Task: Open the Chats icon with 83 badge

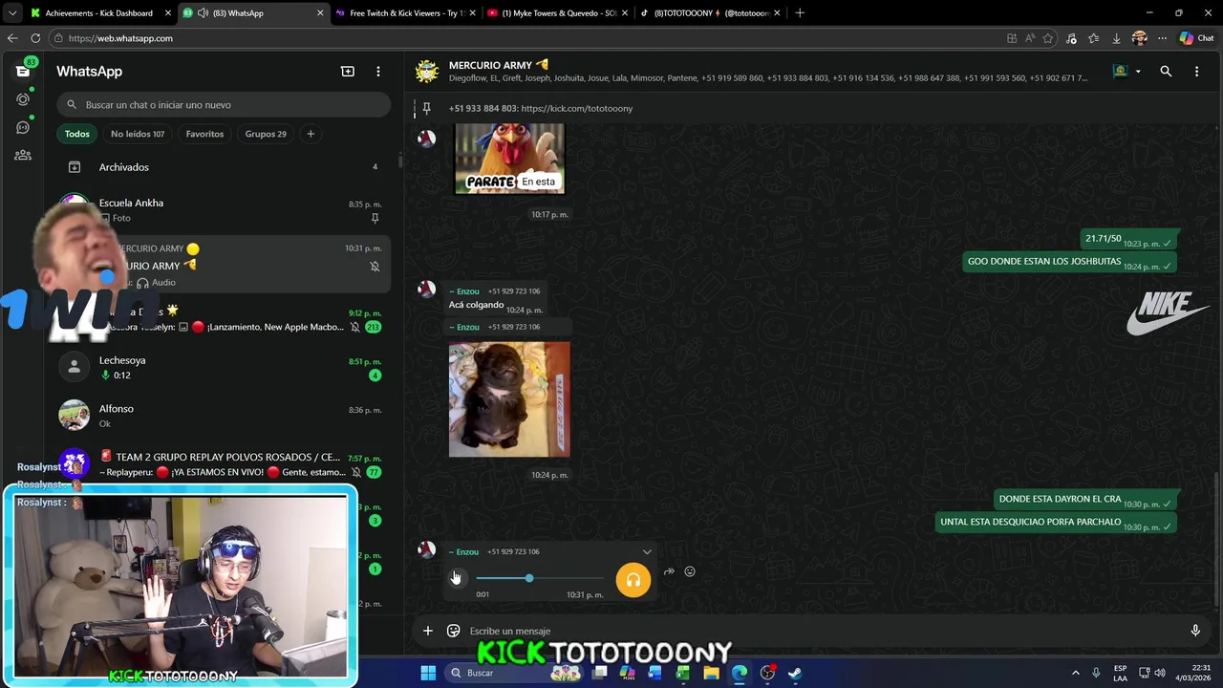Action: click(x=23, y=72)
